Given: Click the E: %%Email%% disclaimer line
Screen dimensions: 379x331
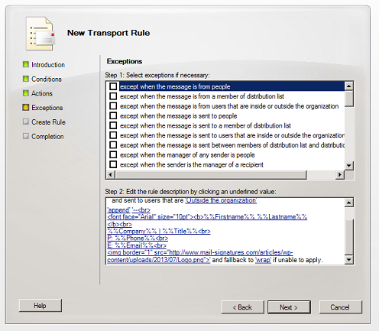Looking at the screenshot, I should tap(137, 245).
